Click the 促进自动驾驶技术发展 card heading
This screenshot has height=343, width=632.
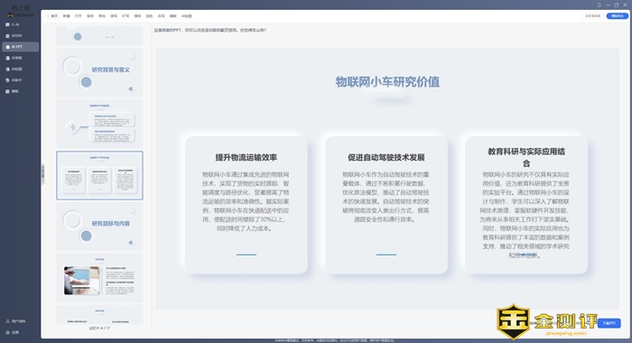click(386, 157)
